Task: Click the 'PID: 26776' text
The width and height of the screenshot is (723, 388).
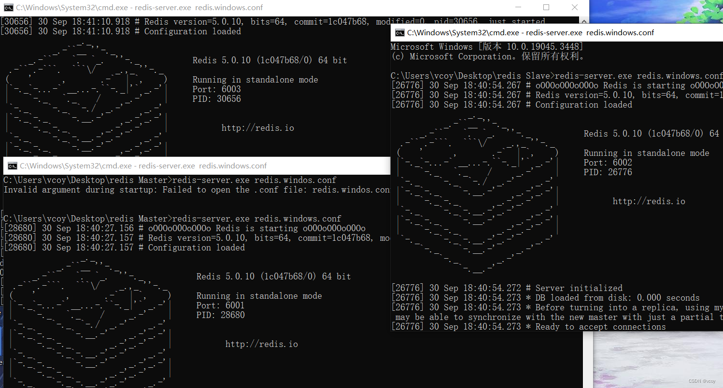Action: [x=608, y=172]
